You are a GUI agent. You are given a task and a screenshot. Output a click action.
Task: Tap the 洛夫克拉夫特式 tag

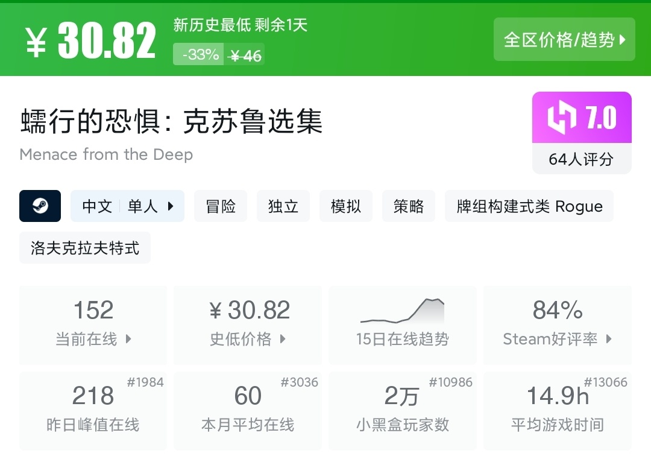coord(85,248)
